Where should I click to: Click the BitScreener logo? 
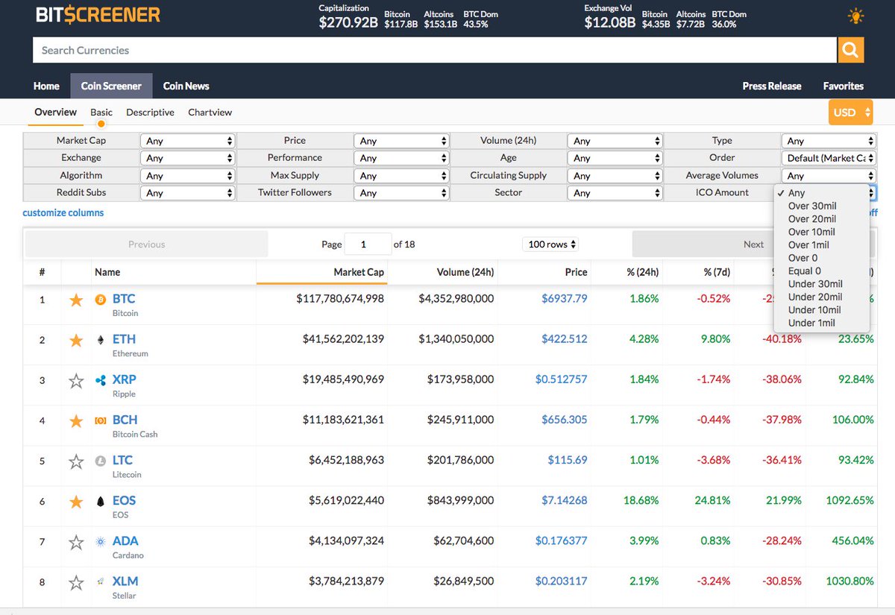[98, 15]
